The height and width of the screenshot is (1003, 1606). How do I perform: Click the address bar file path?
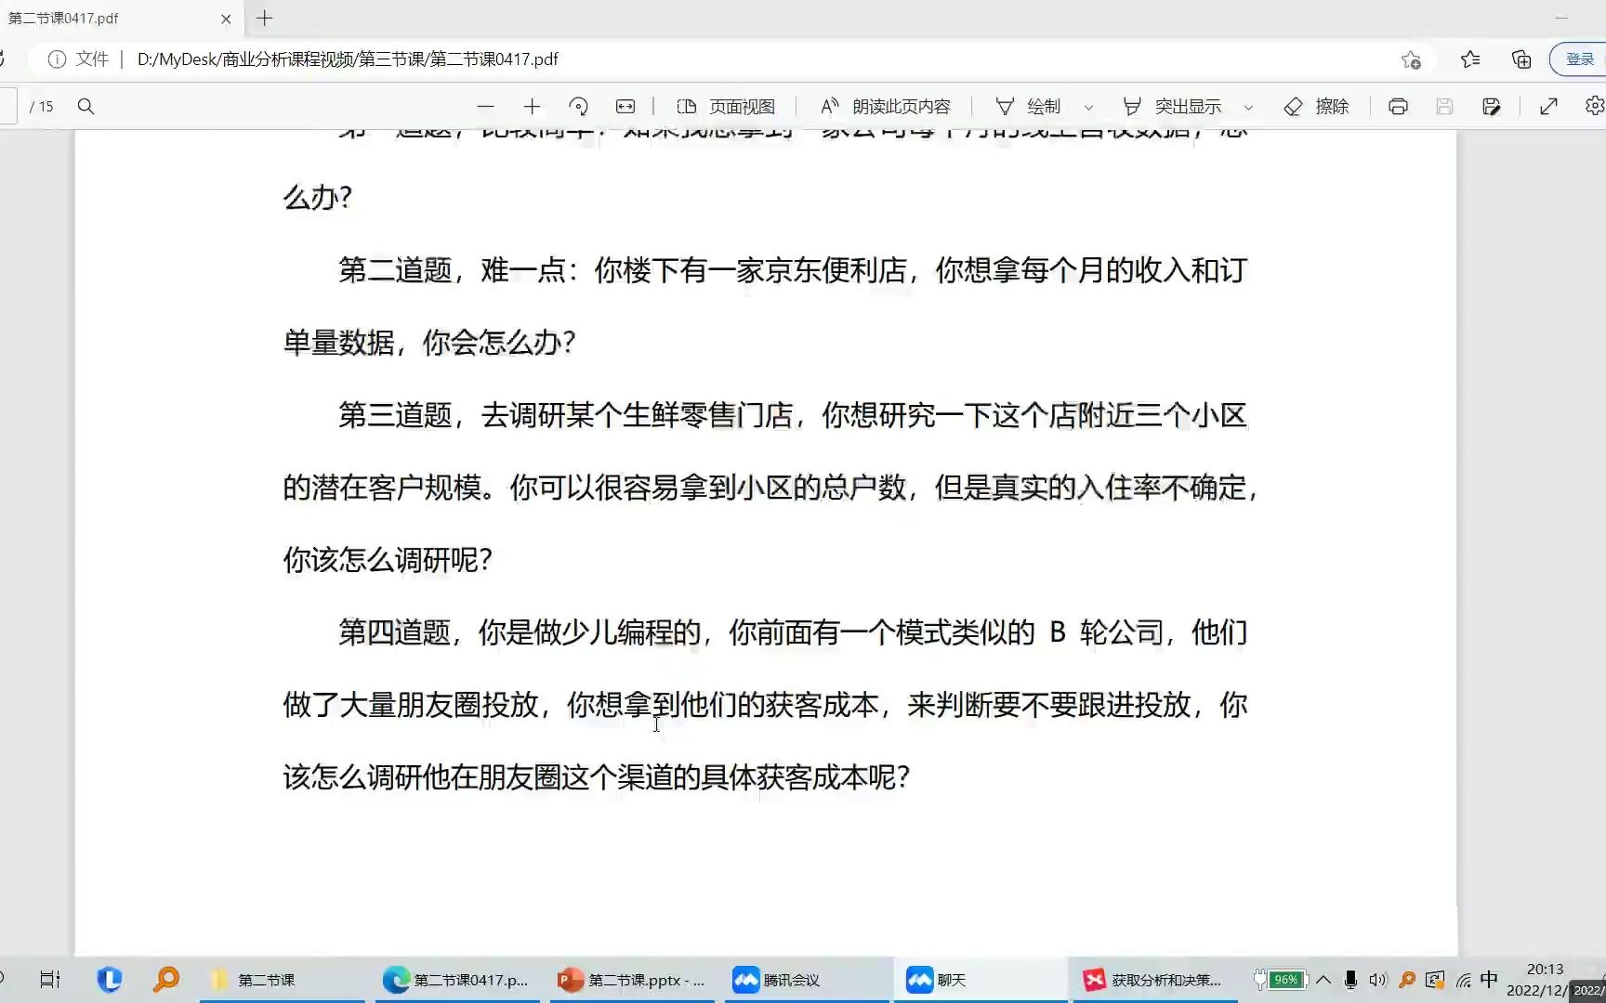tap(348, 59)
